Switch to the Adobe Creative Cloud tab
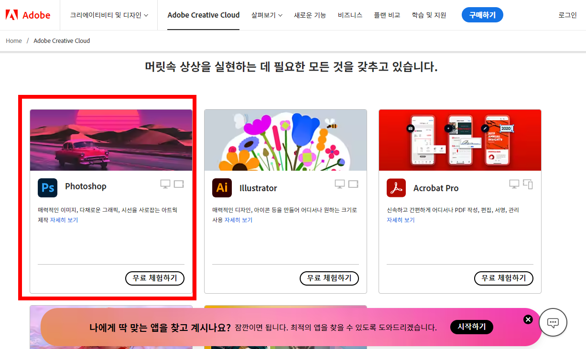Screen dimensions: 586x349 (203, 15)
